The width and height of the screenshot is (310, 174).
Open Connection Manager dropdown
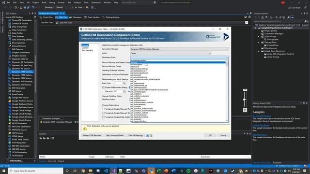point(179,49)
